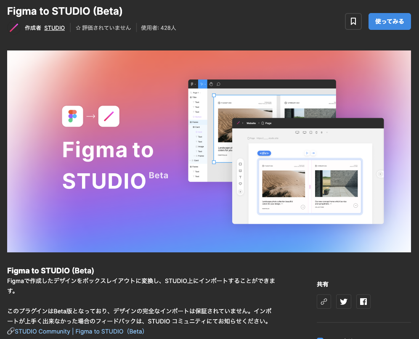The image size is (419, 339).
Task: Toggle the bookmark to save this plugin
Action: 353,21
